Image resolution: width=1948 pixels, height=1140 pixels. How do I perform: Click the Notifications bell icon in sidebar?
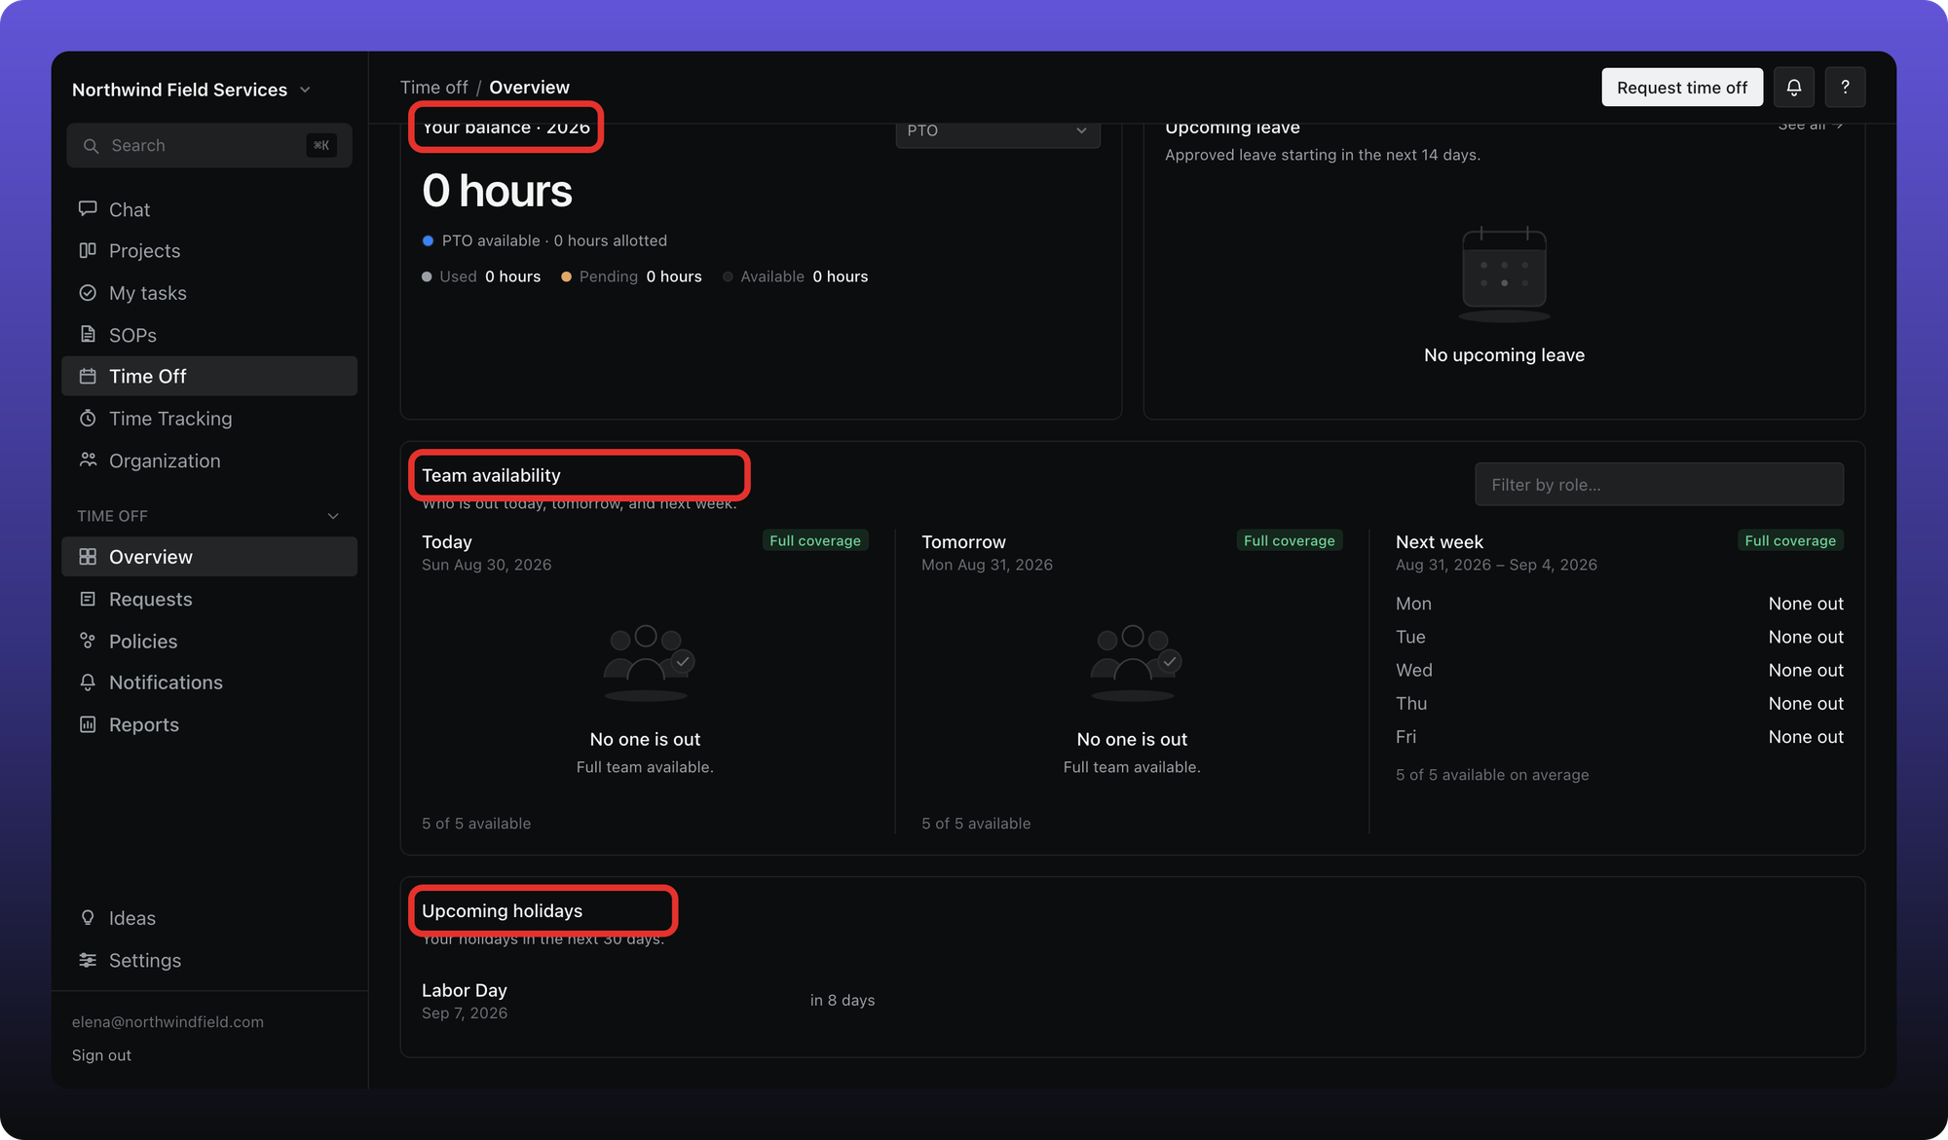coord(88,682)
